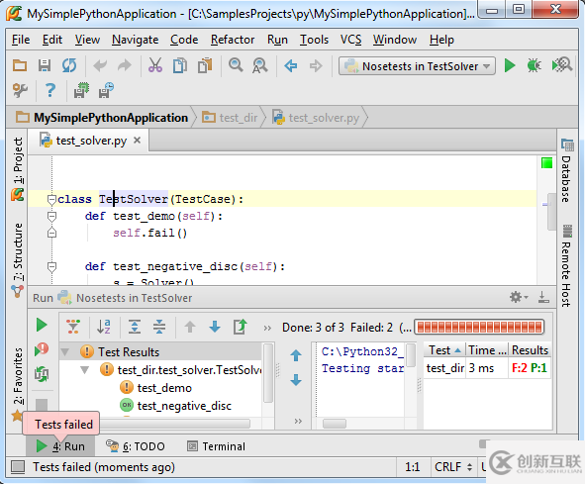Open the Run panel gear settings icon
Screen dimensions: 585x484
tap(519, 297)
